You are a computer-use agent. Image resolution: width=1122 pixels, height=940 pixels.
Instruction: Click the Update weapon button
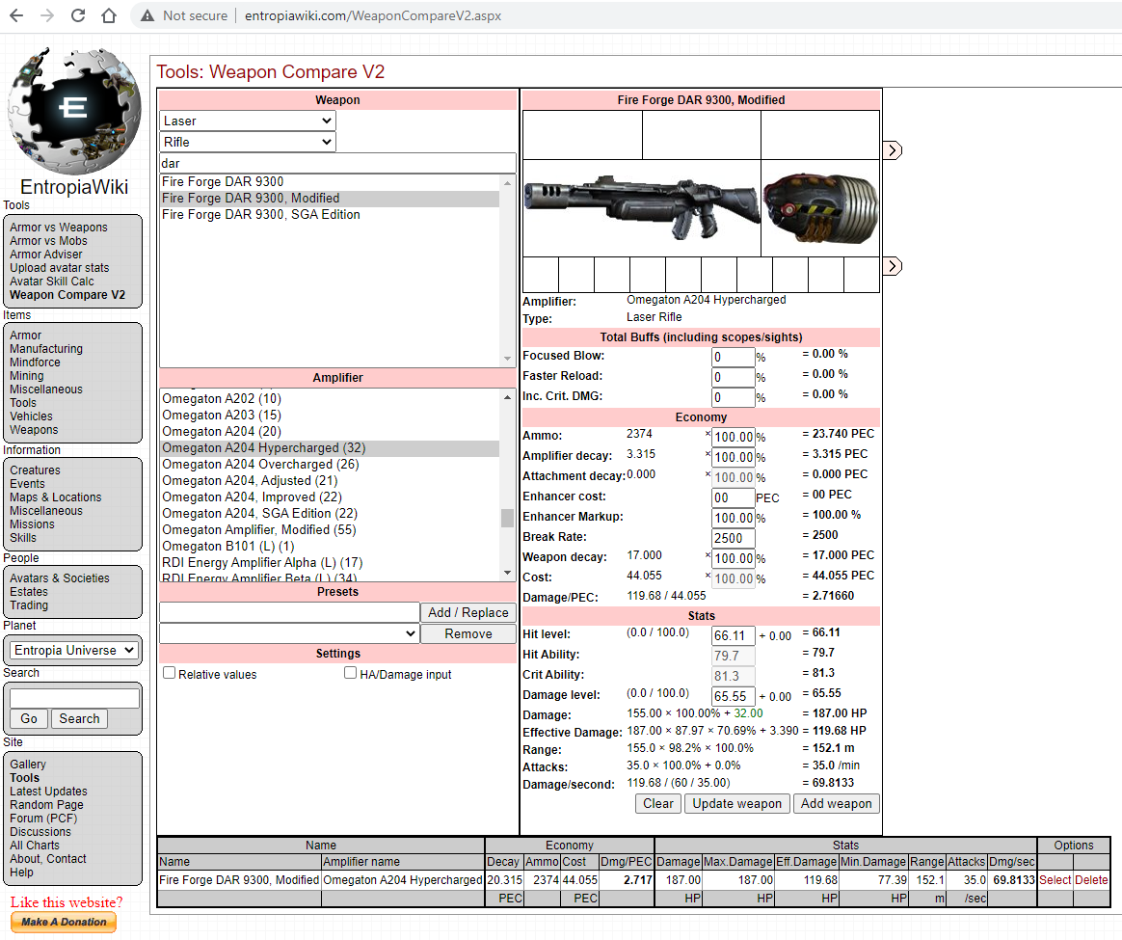pos(737,803)
